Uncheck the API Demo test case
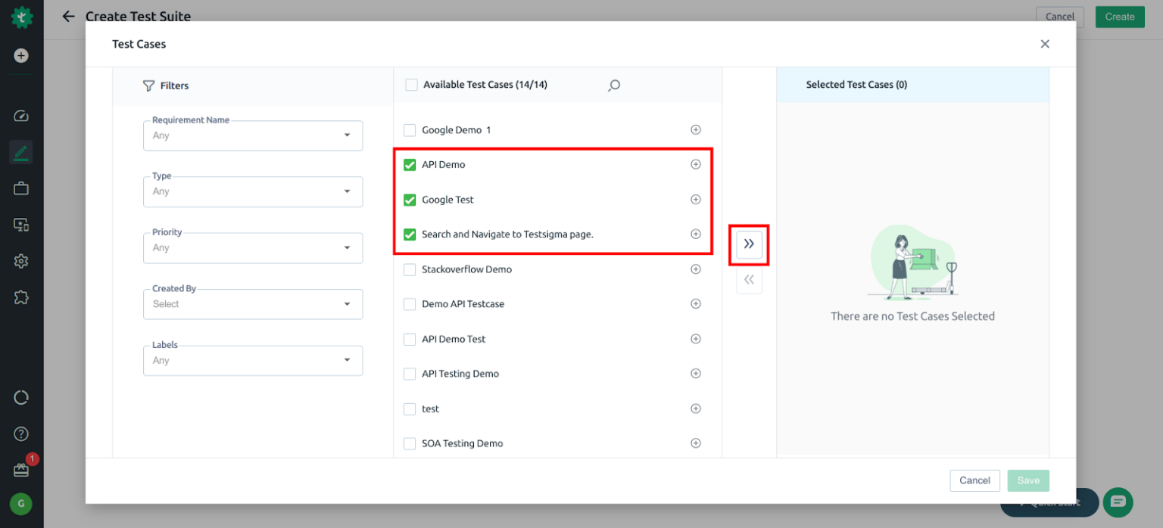Image resolution: width=1163 pixels, height=528 pixels. click(x=410, y=164)
